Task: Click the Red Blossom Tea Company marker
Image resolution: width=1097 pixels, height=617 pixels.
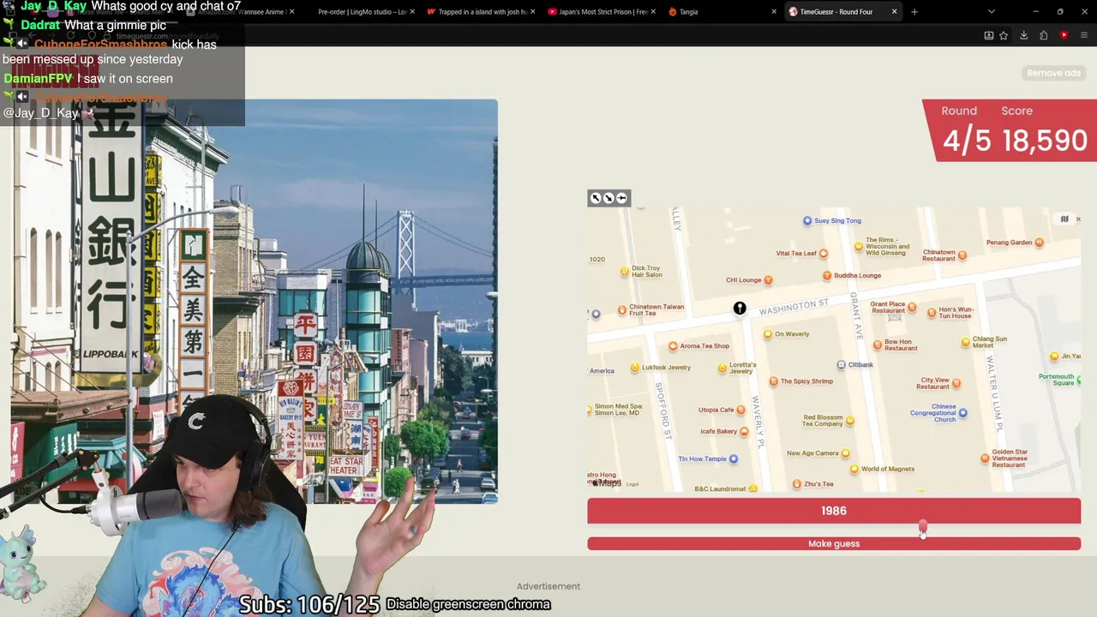Action: [x=849, y=420]
